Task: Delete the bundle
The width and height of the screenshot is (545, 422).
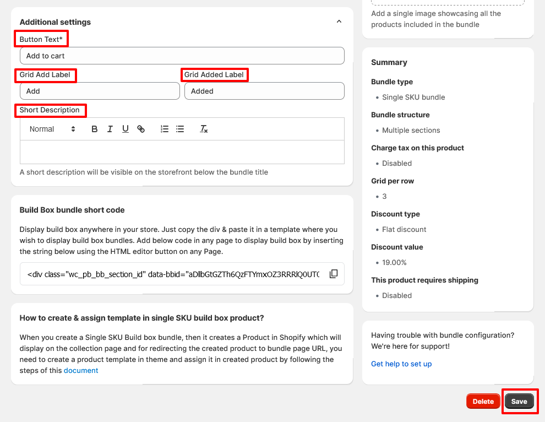Action: (x=483, y=401)
